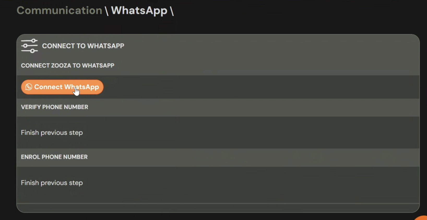Click Finish previous step under Enrol Phone Number
The width and height of the screenshot is (427, 220).
tap(52, 183)
